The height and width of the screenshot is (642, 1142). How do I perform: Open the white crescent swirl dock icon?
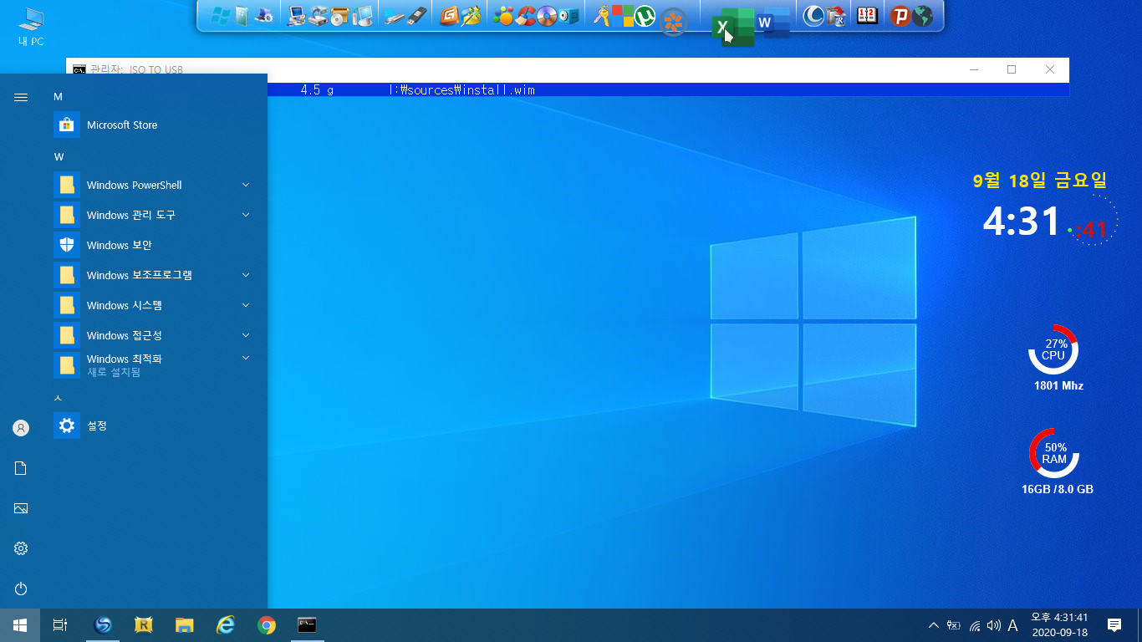click(813, 16)
